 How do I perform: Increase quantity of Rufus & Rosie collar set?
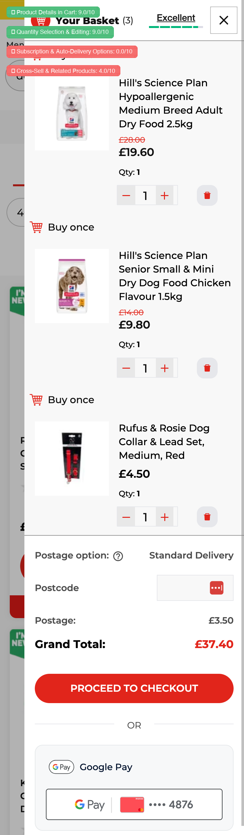(165, 517)
